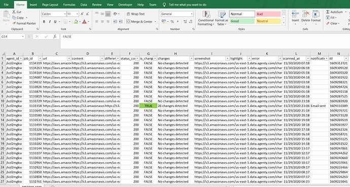Switch to the Developer tab

(x=125, y=5)
